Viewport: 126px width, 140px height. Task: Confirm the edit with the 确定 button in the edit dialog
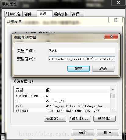(x=78, y=68)
